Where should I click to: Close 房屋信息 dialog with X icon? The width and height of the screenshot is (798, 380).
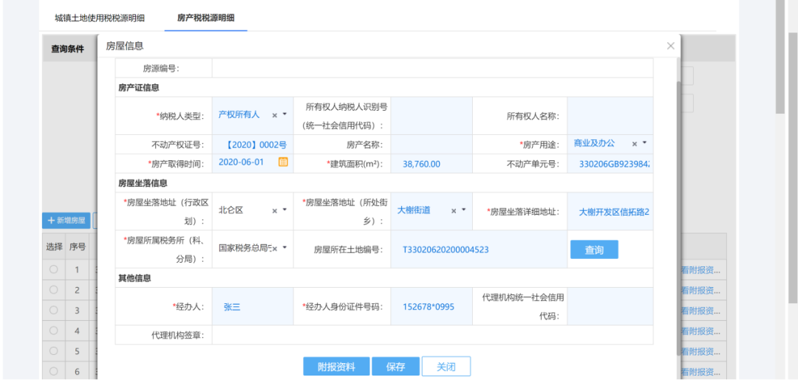coord(670,46)
